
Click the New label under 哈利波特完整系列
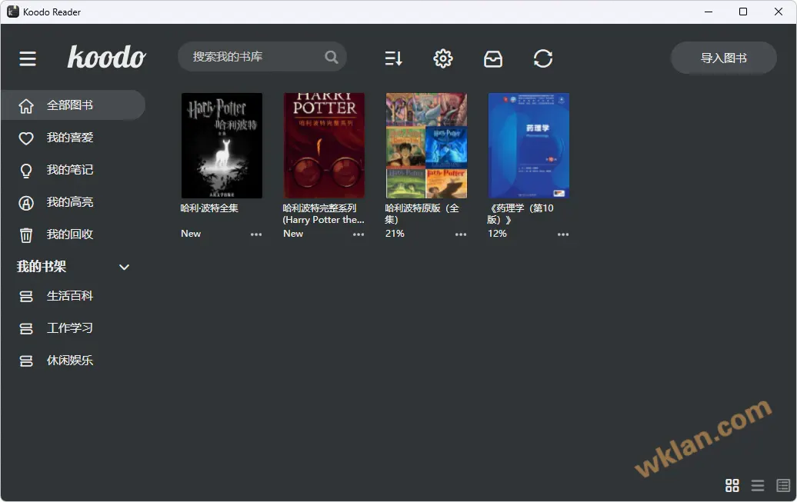coord(293,234)
